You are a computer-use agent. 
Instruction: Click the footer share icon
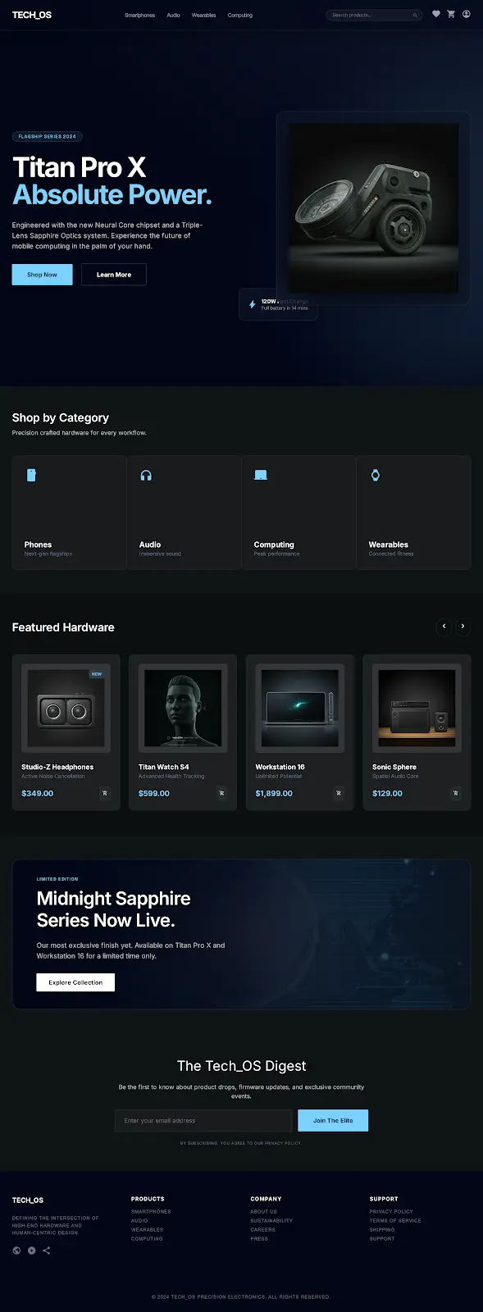[x=46, y=1250]
